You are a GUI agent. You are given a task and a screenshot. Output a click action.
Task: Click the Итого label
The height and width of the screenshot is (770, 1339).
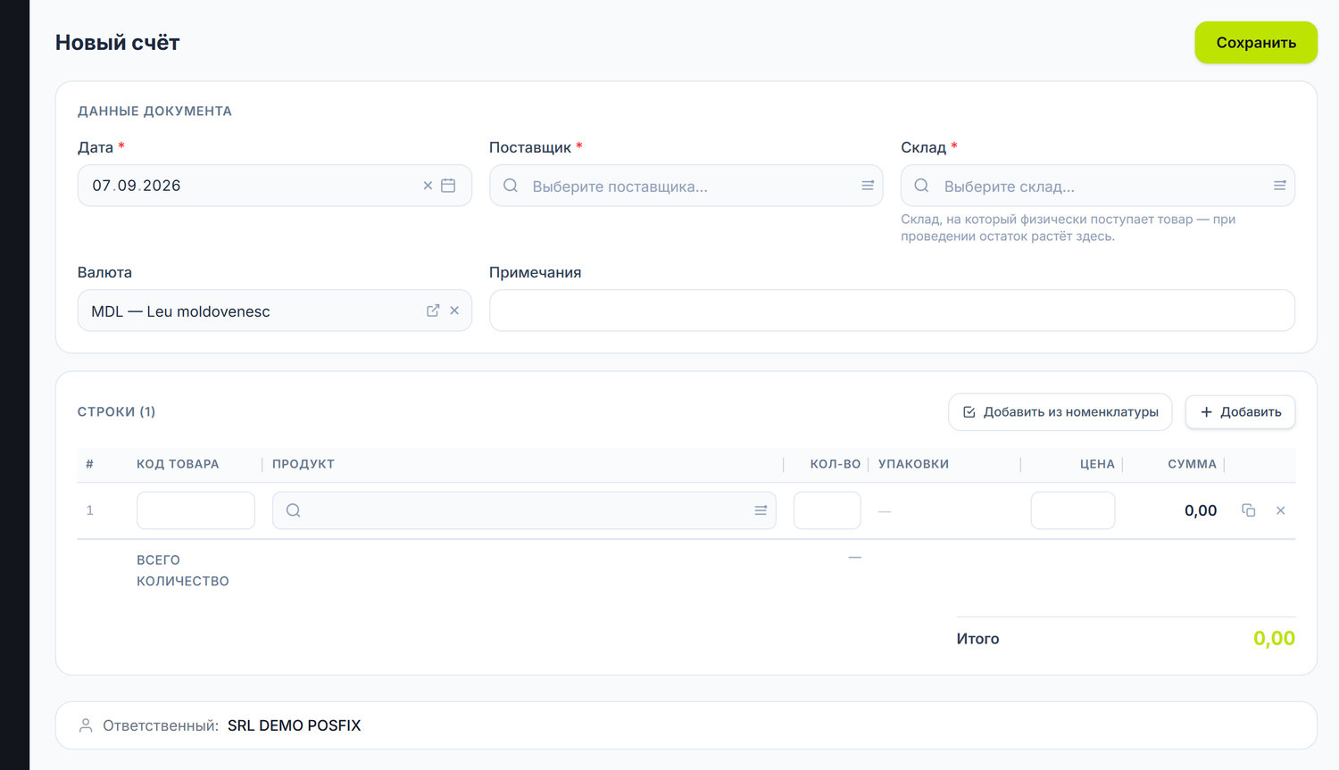[x=977, y=639]
